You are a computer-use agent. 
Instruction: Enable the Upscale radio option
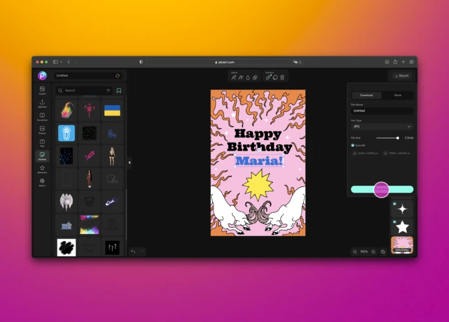tap(353, 145)
